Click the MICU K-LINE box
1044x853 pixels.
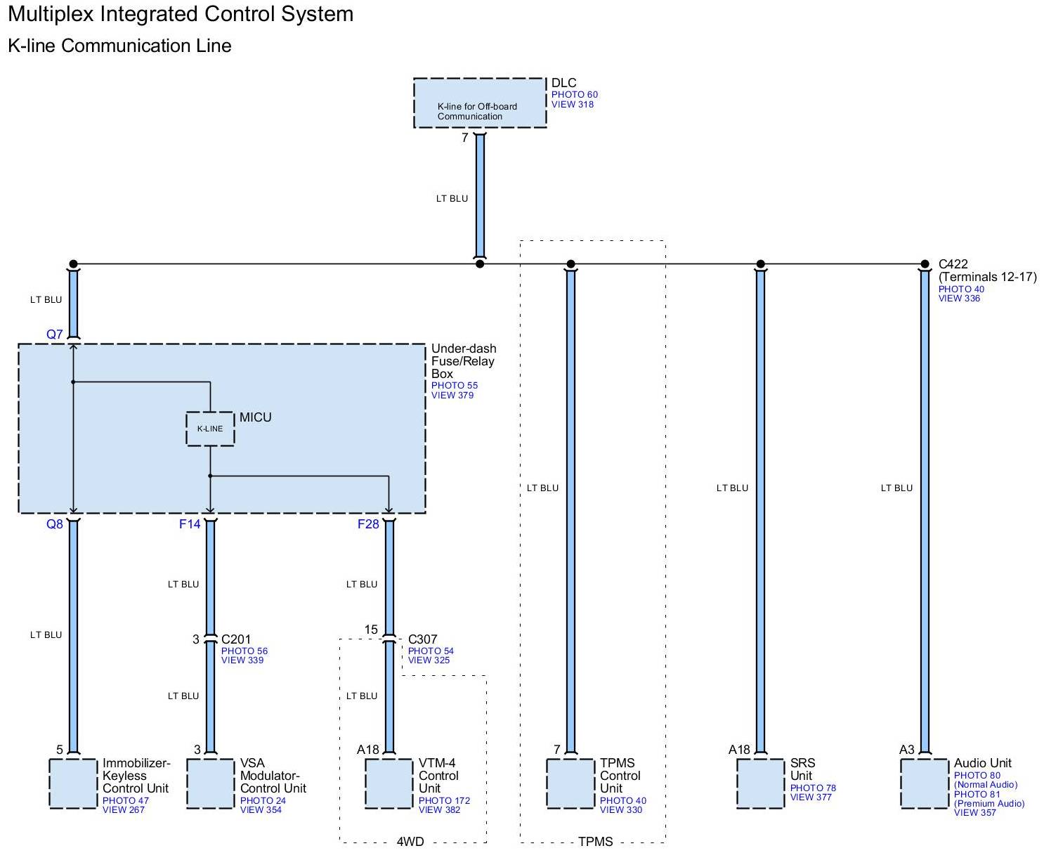point(210,429)
